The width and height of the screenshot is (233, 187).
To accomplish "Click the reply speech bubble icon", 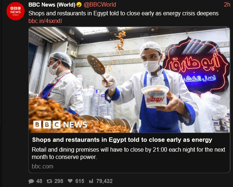I will point(31,181).
